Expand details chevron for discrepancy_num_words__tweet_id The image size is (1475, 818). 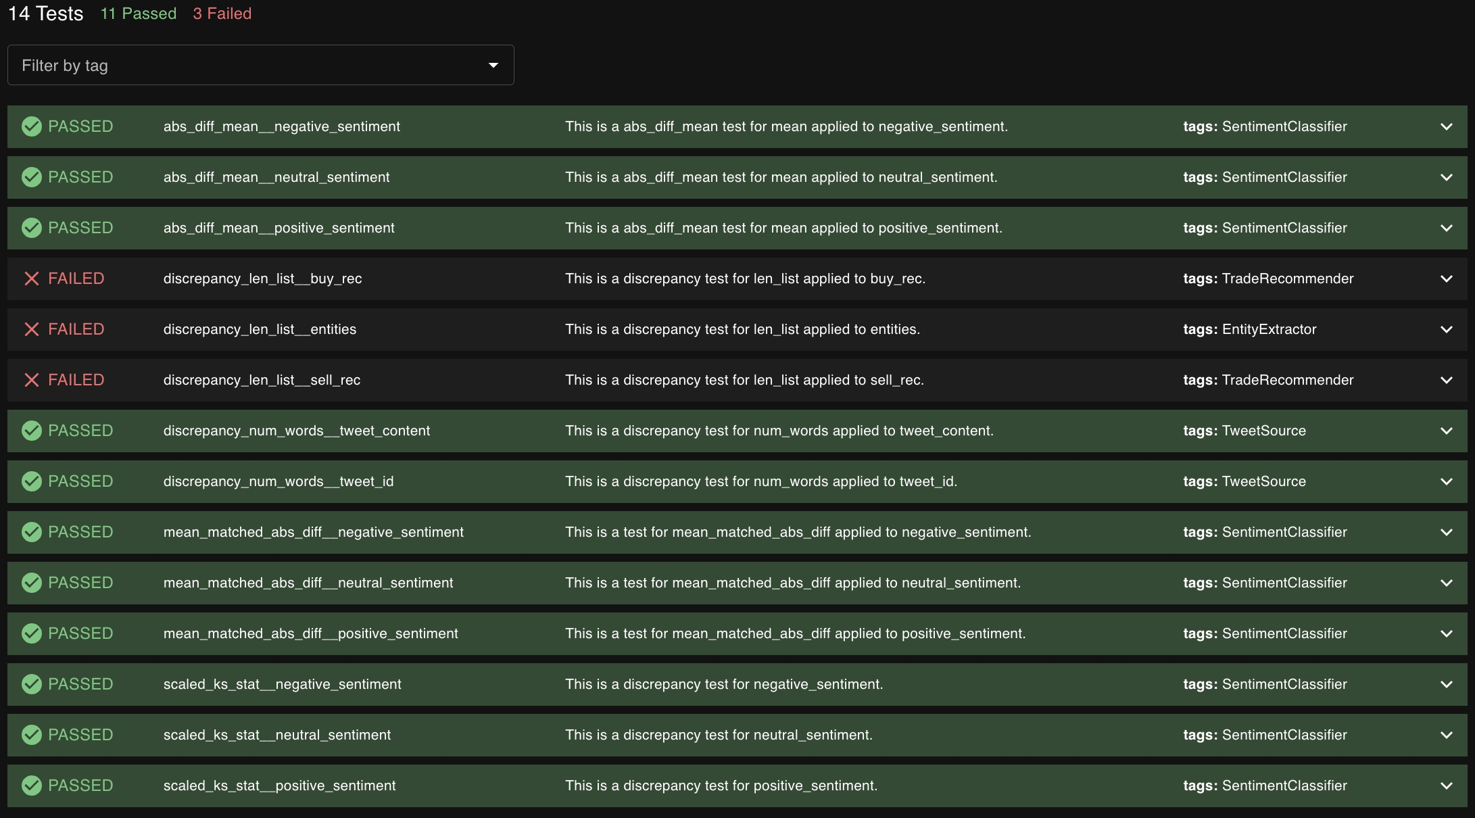pos(1446,481)
